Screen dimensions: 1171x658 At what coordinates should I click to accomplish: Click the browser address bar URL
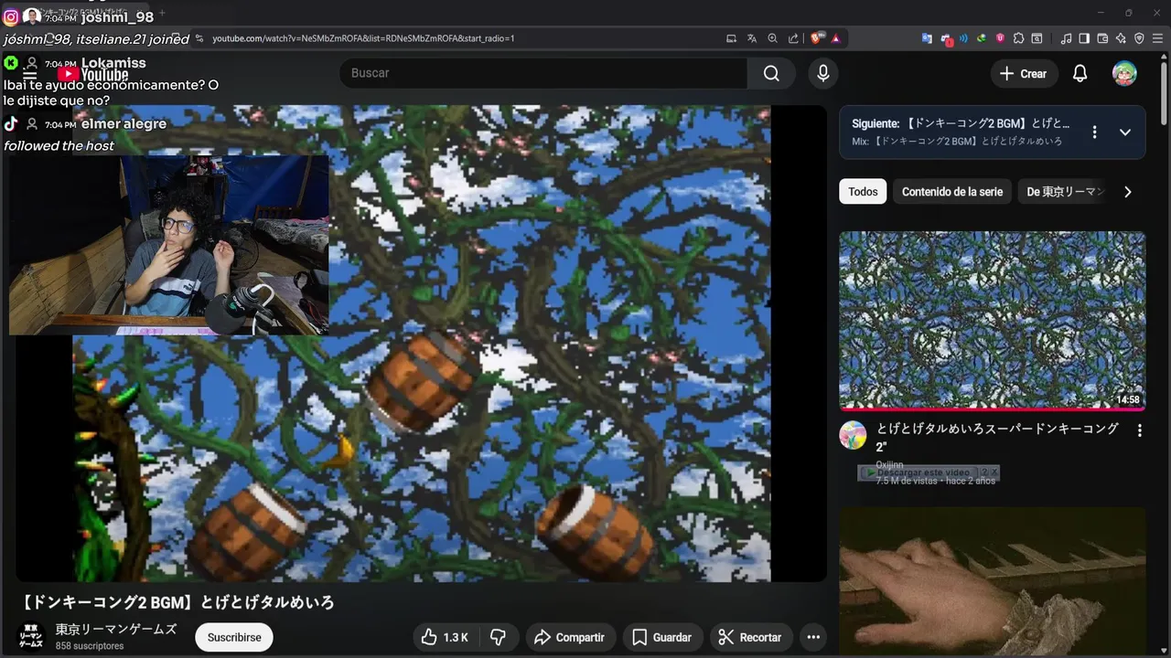tap(363, 38)
